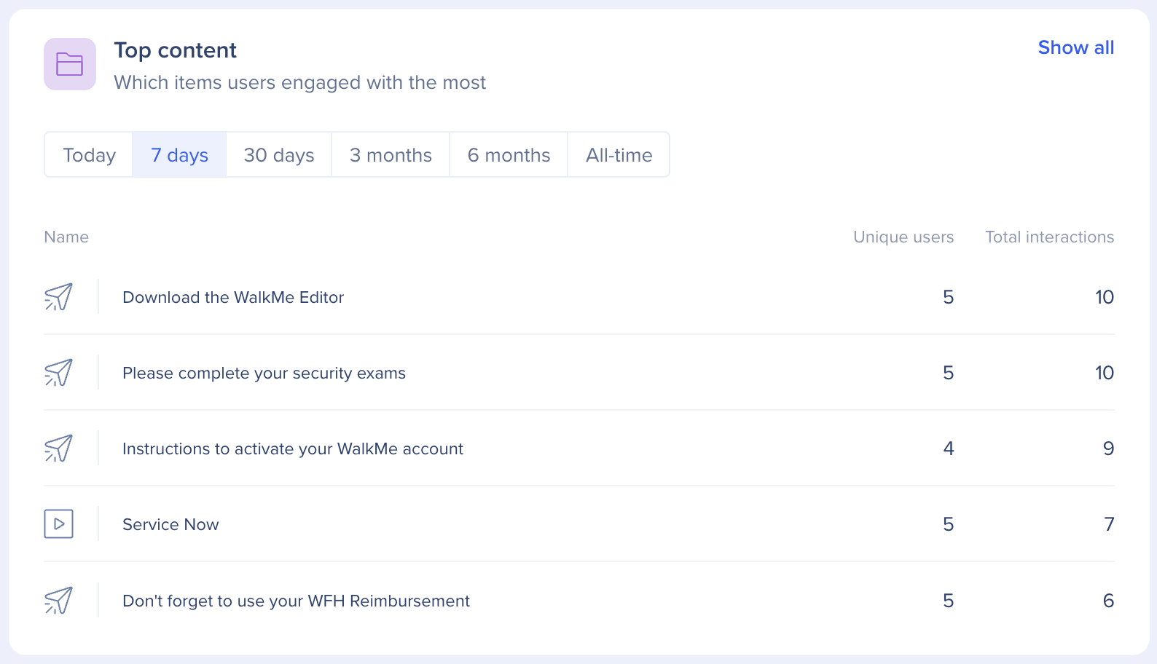1157x664 pixels.
Task: Select the Today time range tab
Action: click(89, 155)
